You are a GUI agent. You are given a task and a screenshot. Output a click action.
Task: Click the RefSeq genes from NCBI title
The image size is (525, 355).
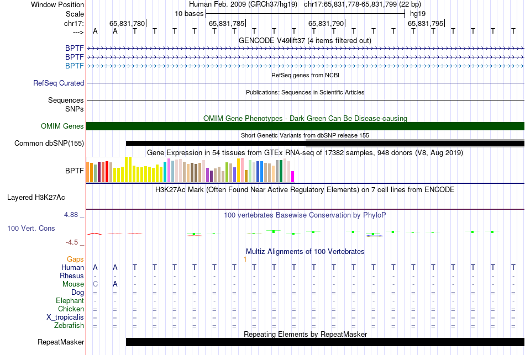pos(305,75)
